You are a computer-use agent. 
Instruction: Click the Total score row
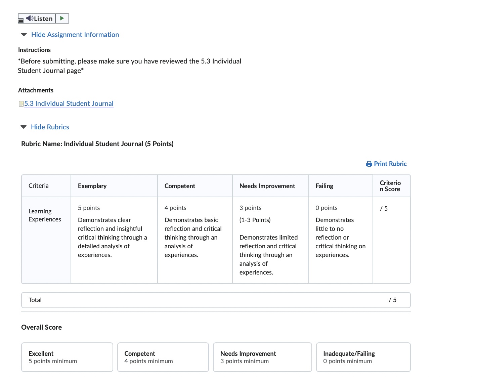216,300
